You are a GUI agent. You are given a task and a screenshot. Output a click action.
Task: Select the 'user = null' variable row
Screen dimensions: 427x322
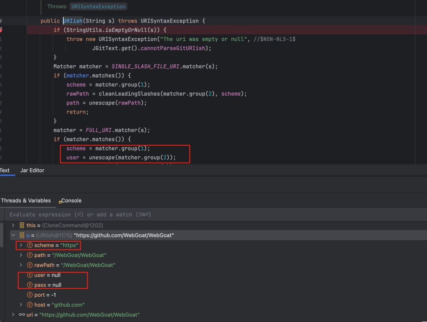pos(47,275)
